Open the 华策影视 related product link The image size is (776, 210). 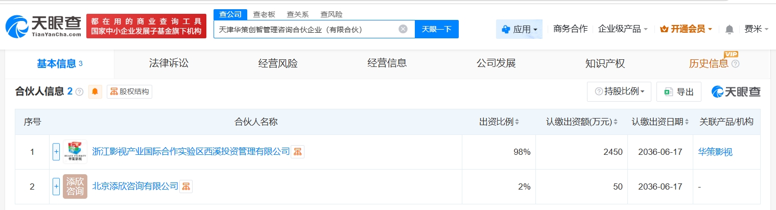coord(715,152)
